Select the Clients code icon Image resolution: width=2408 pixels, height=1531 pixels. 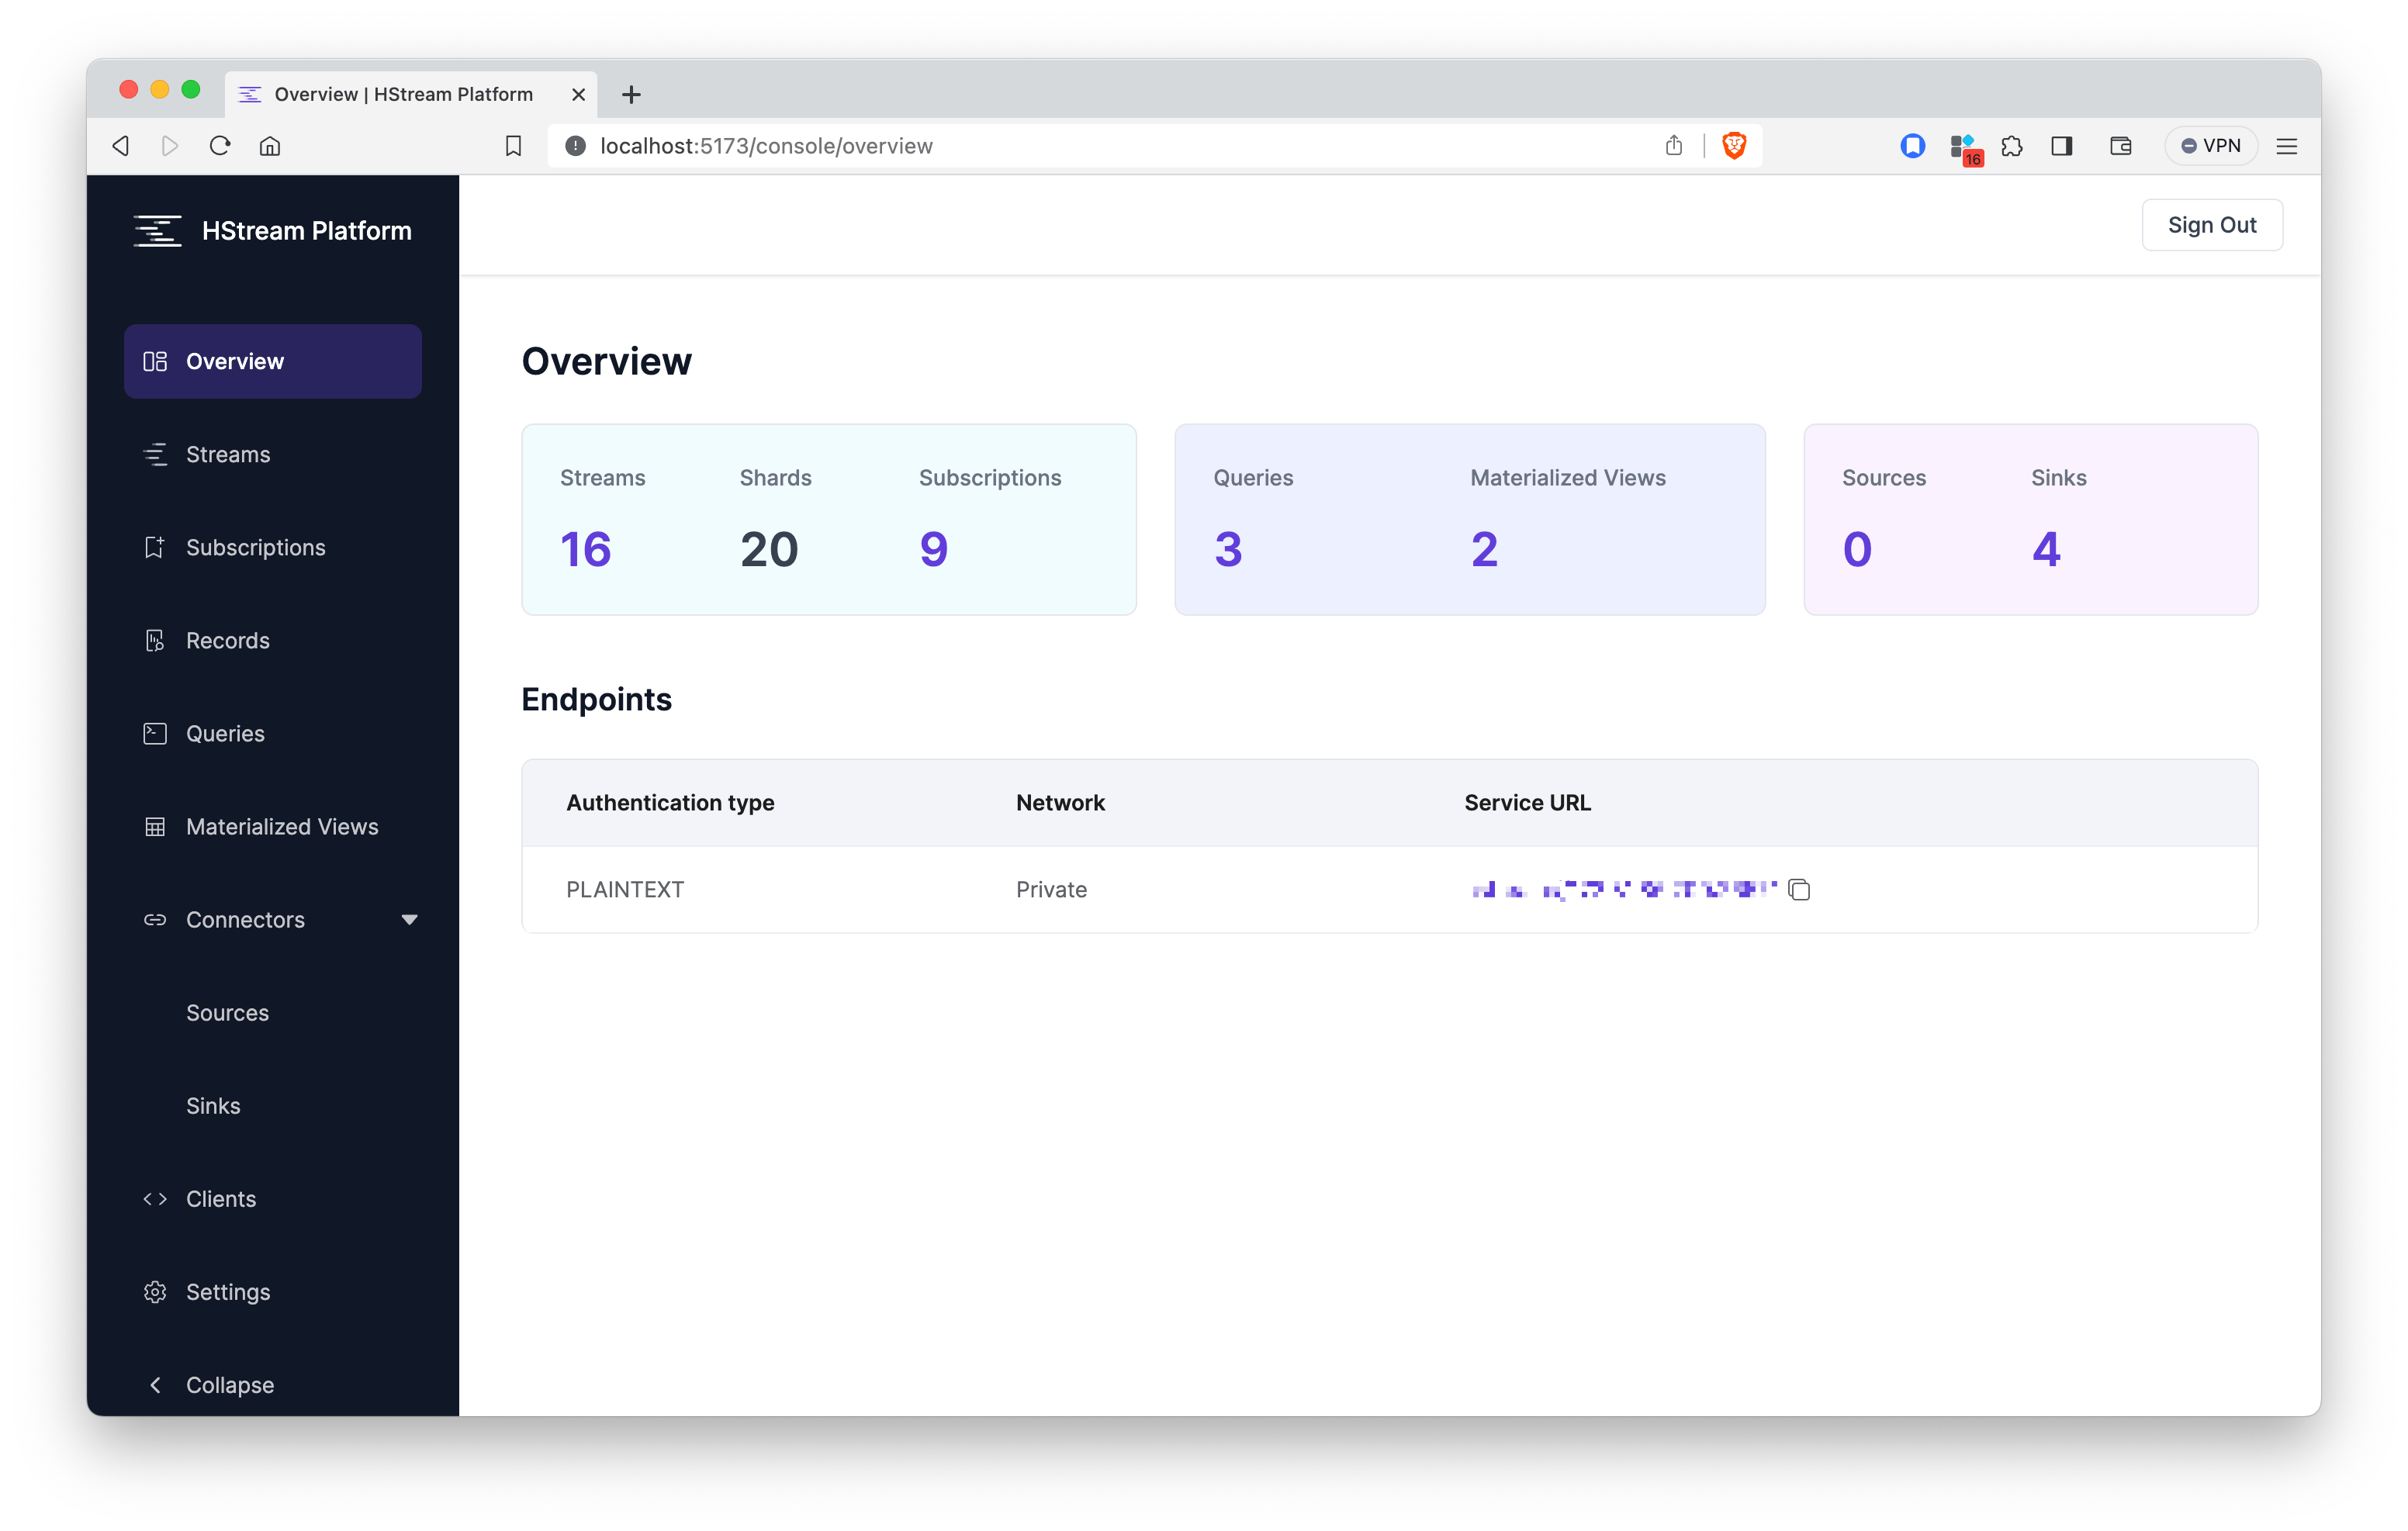[x=156, y=1198]
